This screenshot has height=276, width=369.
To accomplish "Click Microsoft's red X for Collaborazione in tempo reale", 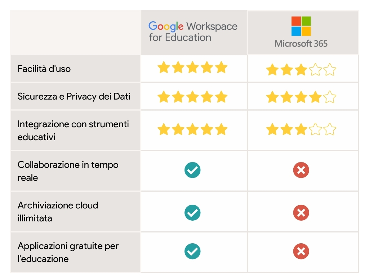I will click(301, 170).
